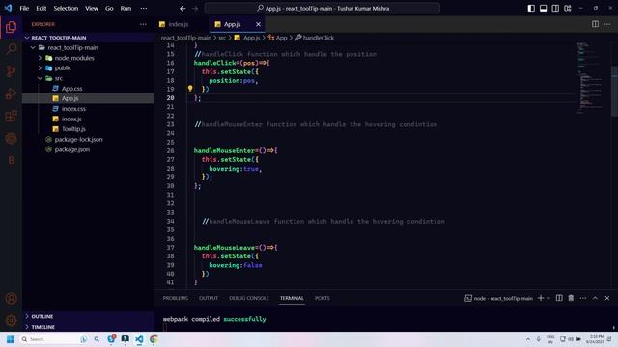
Task: Open index.css in the explorer
Action: tap(88, 109)
